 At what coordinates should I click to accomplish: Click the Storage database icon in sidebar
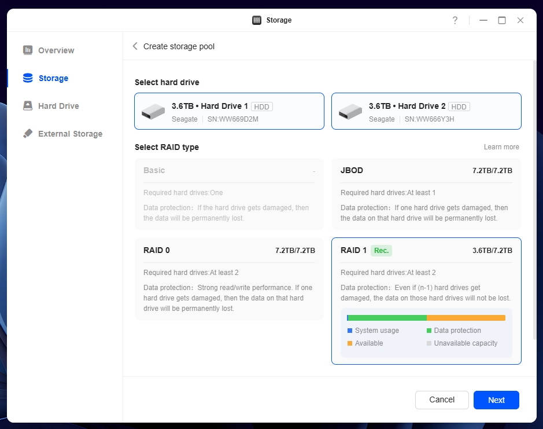pyautogui.click(x=28, y=78)
